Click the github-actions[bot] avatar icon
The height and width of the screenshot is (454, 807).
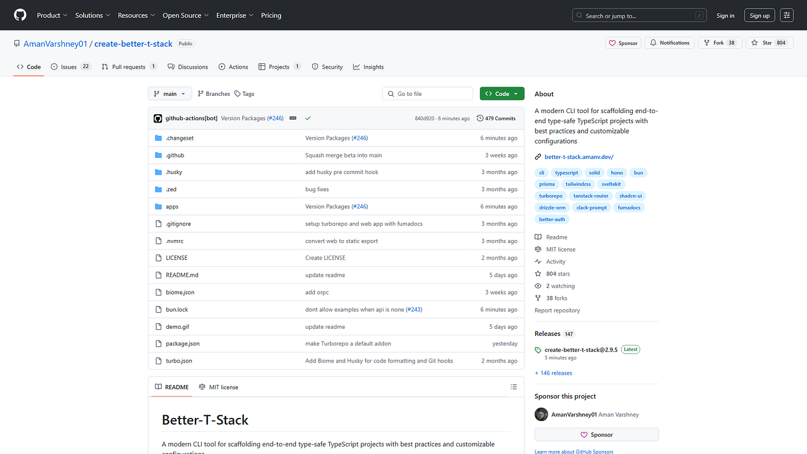coord(158,118)
